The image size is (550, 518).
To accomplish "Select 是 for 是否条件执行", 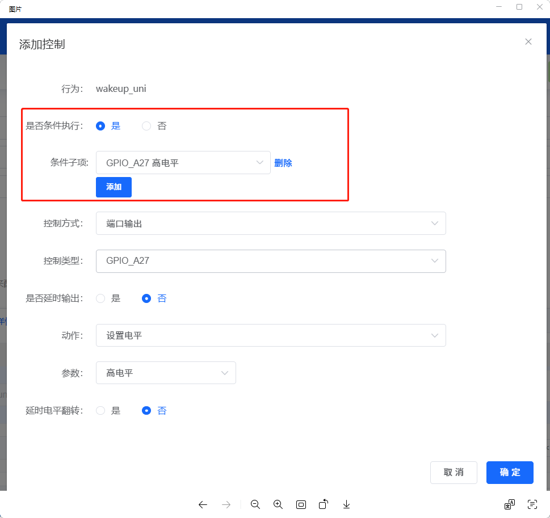I will tap(100, 126).
